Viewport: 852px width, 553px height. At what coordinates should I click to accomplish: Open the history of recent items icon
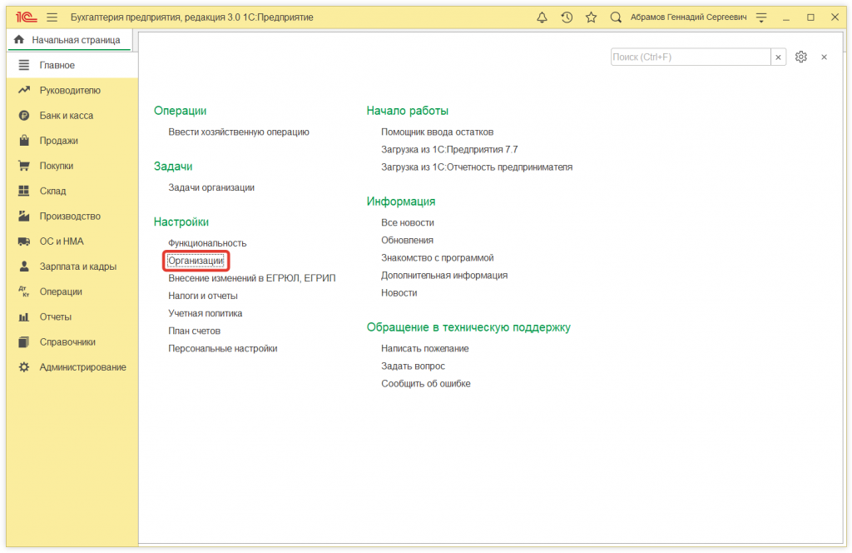567,17
